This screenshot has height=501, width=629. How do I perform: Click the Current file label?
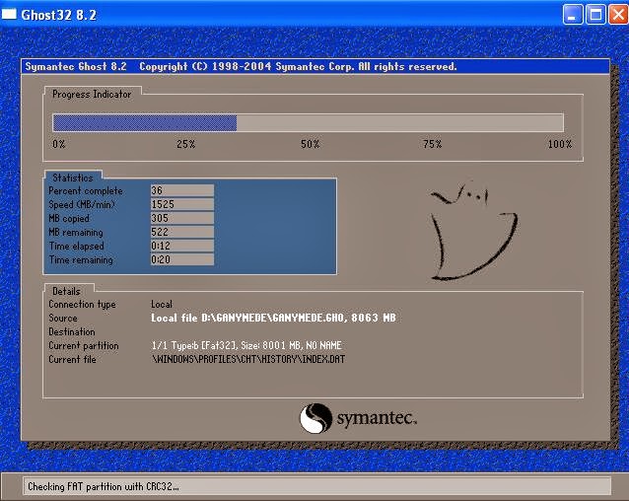(72, 359)
